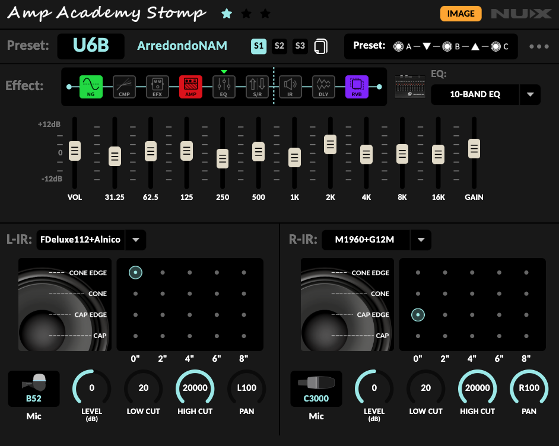559x446 pixels.
Task: Click the 1K band slider handle
Action: [x=294, y=157]
